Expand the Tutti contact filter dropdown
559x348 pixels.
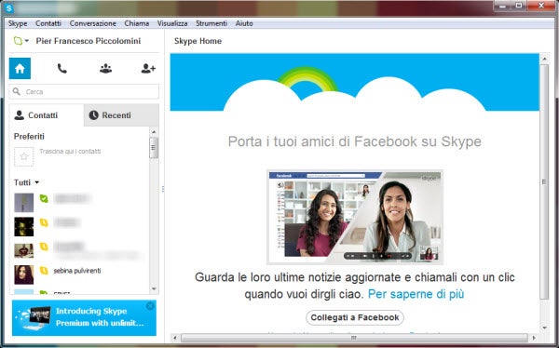[x=26, y=182]
